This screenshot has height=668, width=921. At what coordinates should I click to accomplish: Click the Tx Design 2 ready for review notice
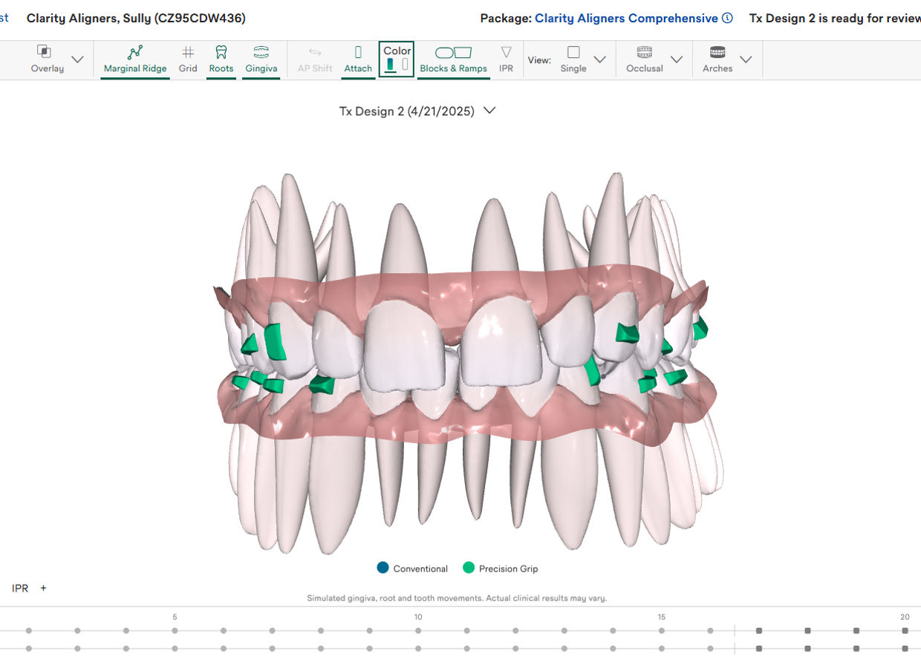(x=835, y=18)
